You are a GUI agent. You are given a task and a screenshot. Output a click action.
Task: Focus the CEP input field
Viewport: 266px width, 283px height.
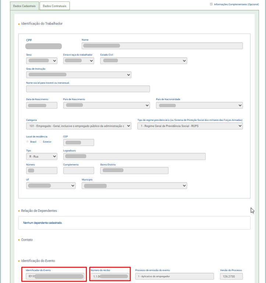pyautogui.click(x=78, y=142)
